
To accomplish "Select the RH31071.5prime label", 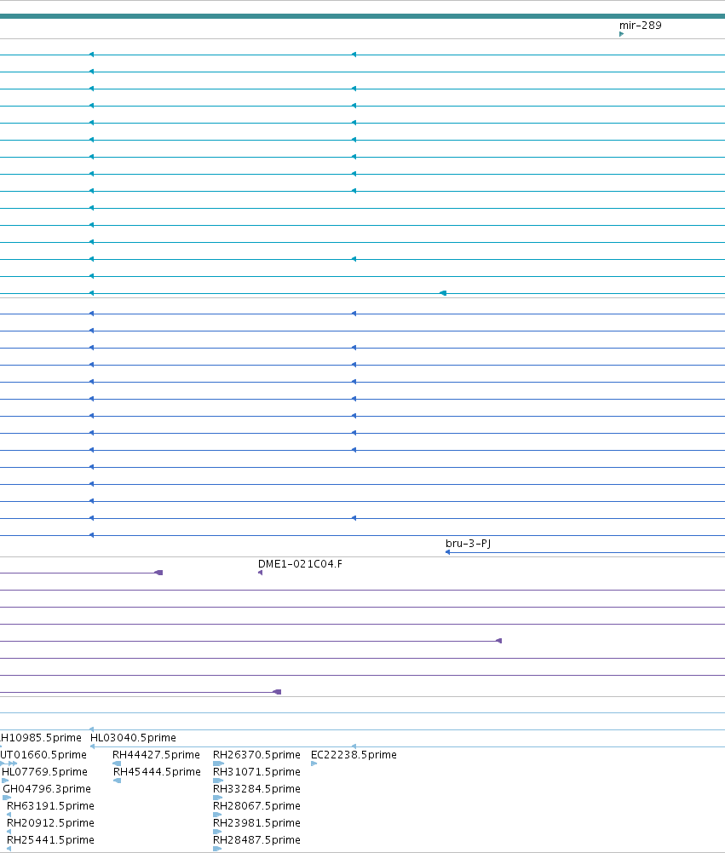I will point(256,771).
